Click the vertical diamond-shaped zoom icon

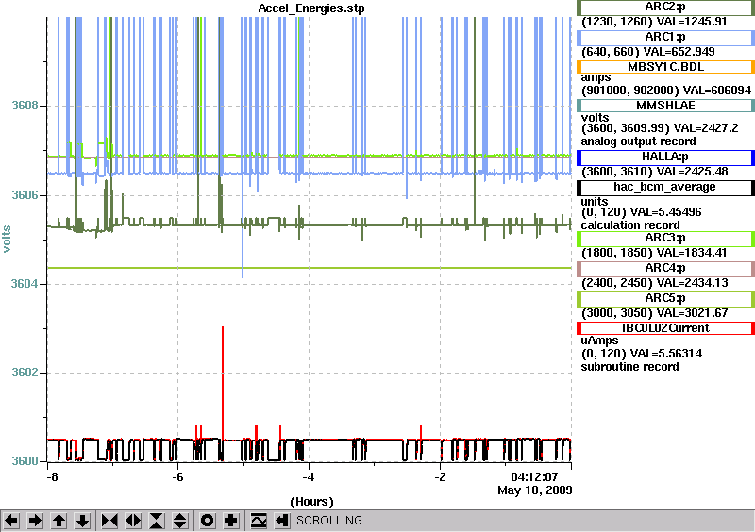(x=180, y=521)
